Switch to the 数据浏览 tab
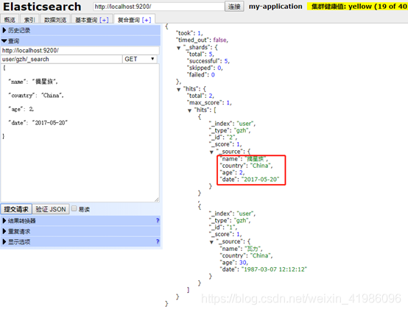 tap(55, 20)
